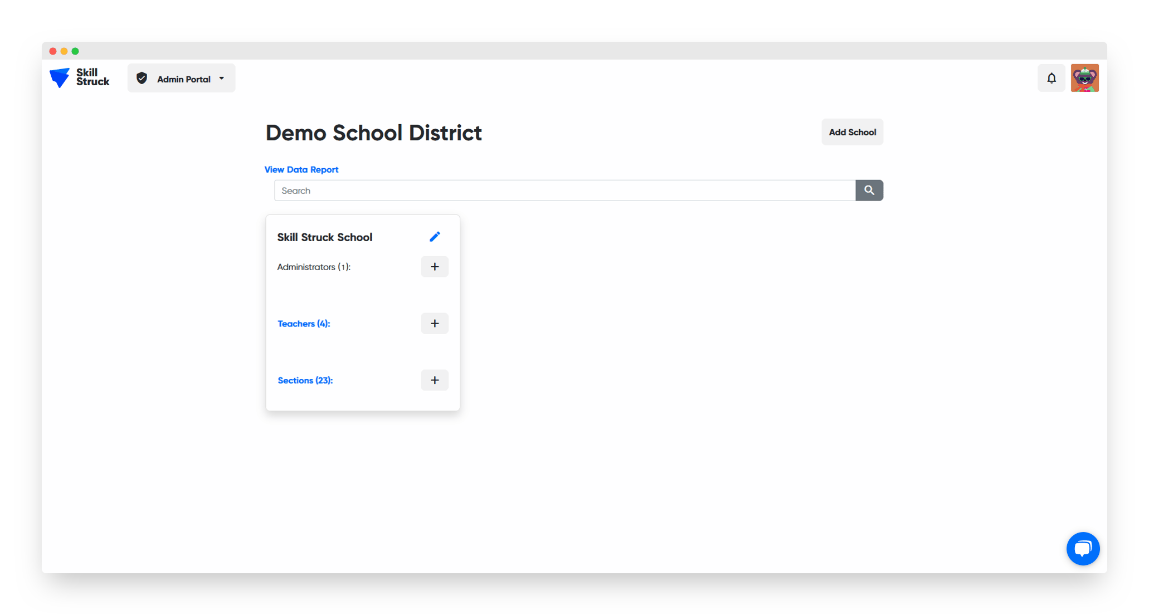
Task: Open the Admin Portal dropdown arrow
Action: tap(222, 79)
